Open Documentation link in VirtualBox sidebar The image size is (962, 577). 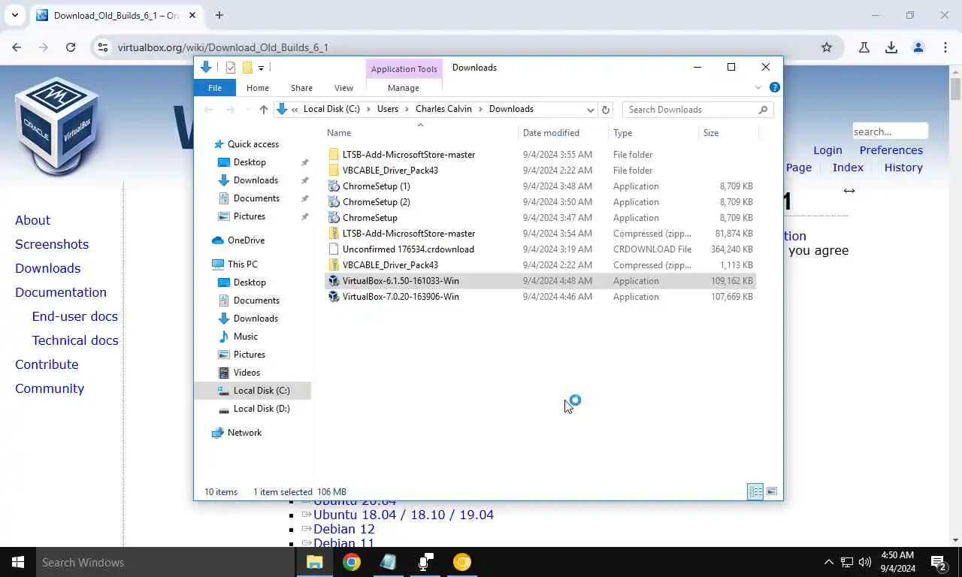61,292
